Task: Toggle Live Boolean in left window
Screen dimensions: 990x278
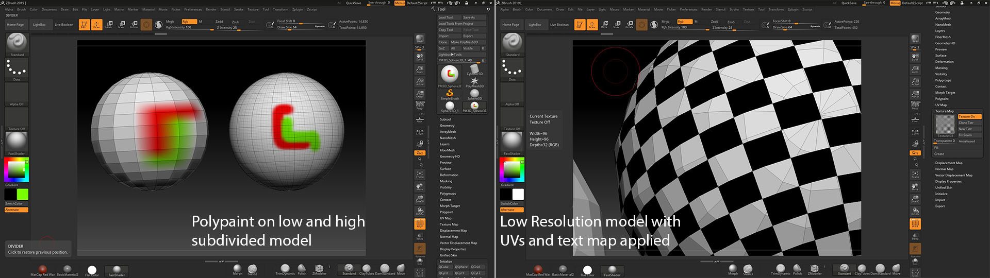Action: pyautogui.click(x=64, y=25)
